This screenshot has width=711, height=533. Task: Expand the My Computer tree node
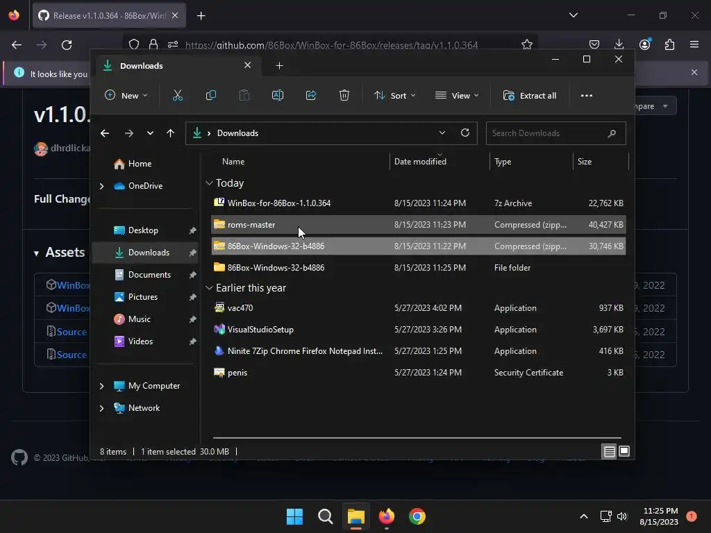click(101, 386)
